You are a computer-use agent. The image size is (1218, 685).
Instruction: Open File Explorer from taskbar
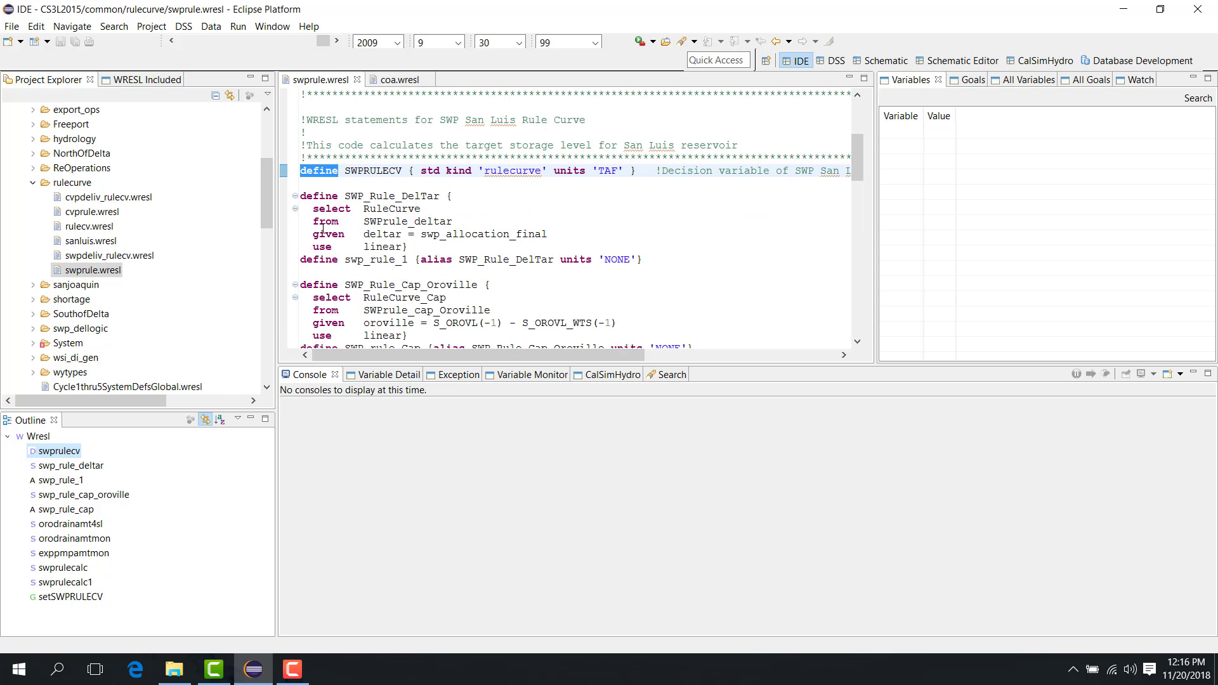click(174, 669)
